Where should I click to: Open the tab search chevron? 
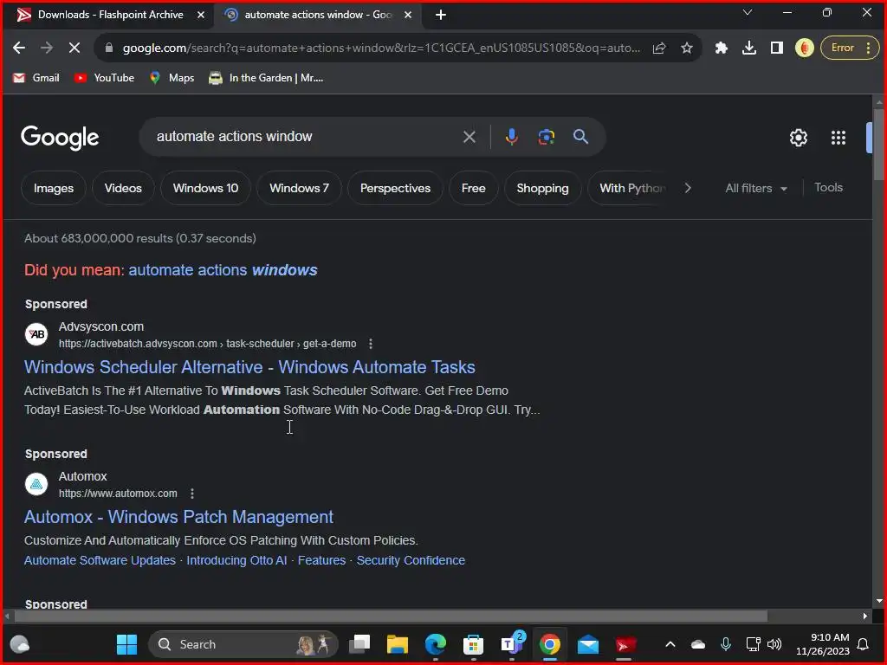(x=748, y=12)
